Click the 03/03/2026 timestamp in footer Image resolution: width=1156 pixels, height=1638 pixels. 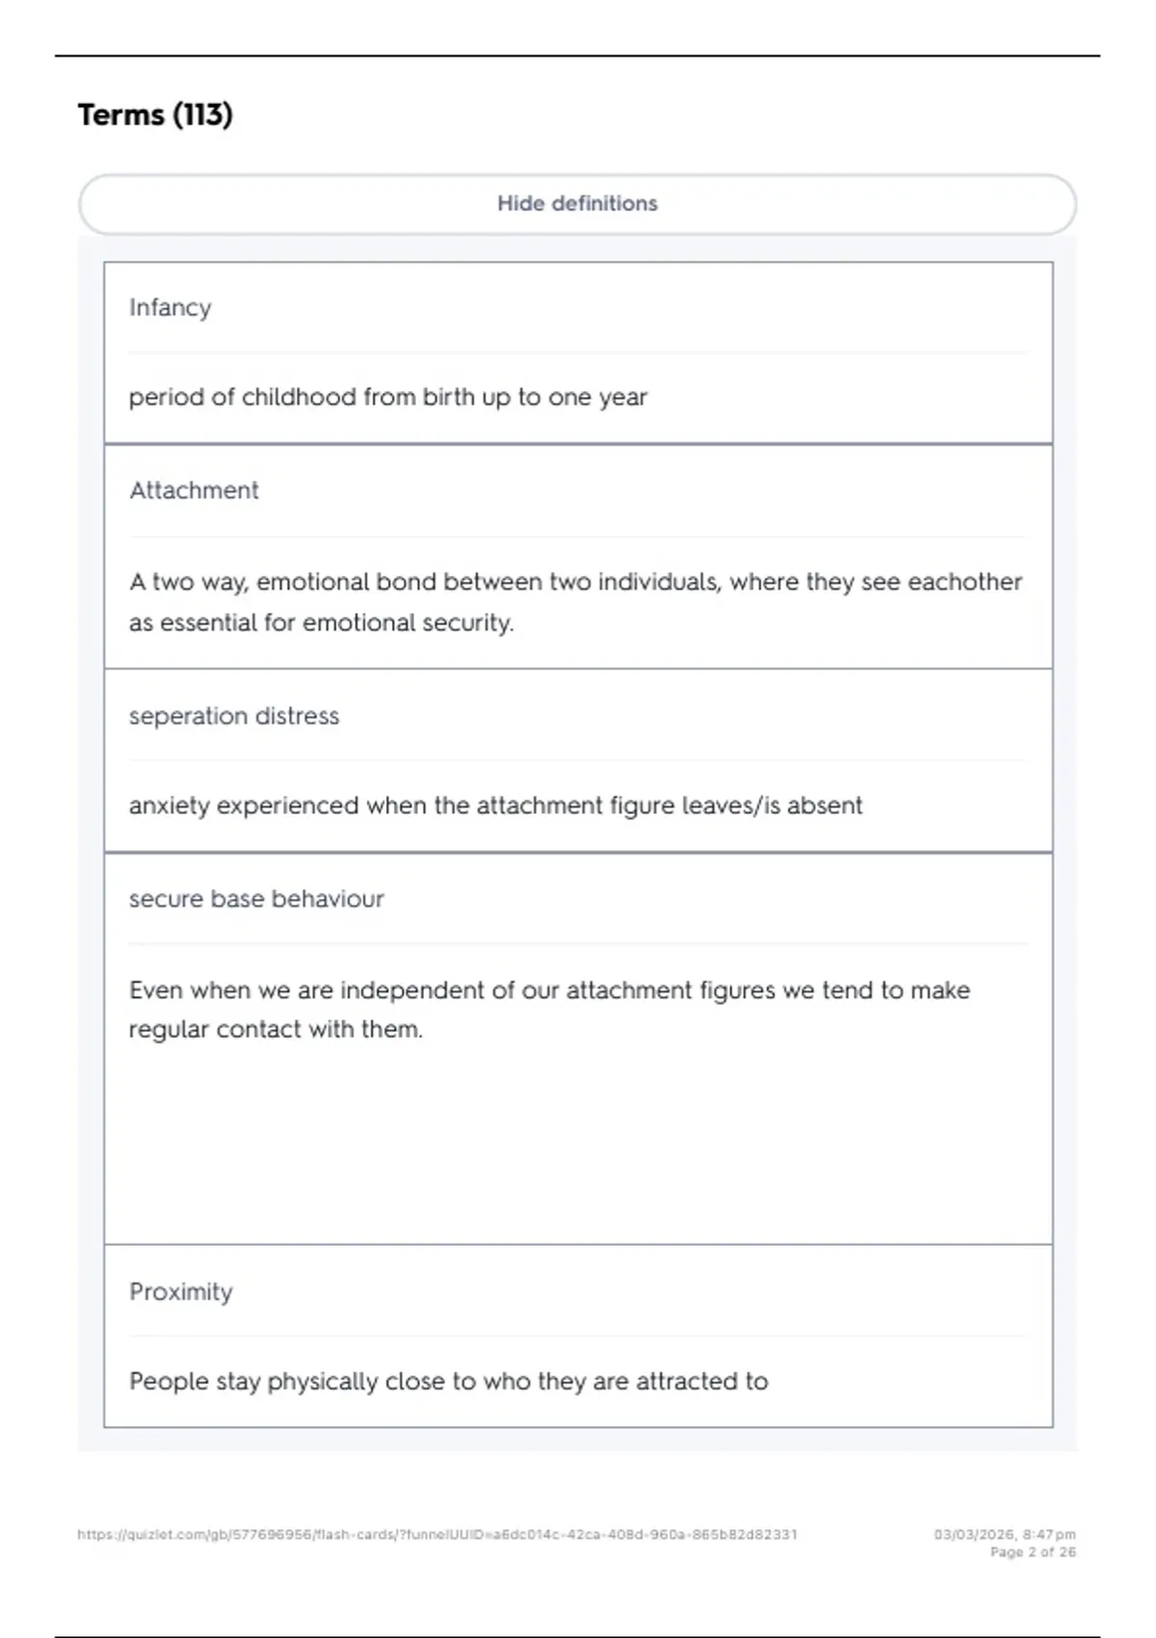1005,1535
